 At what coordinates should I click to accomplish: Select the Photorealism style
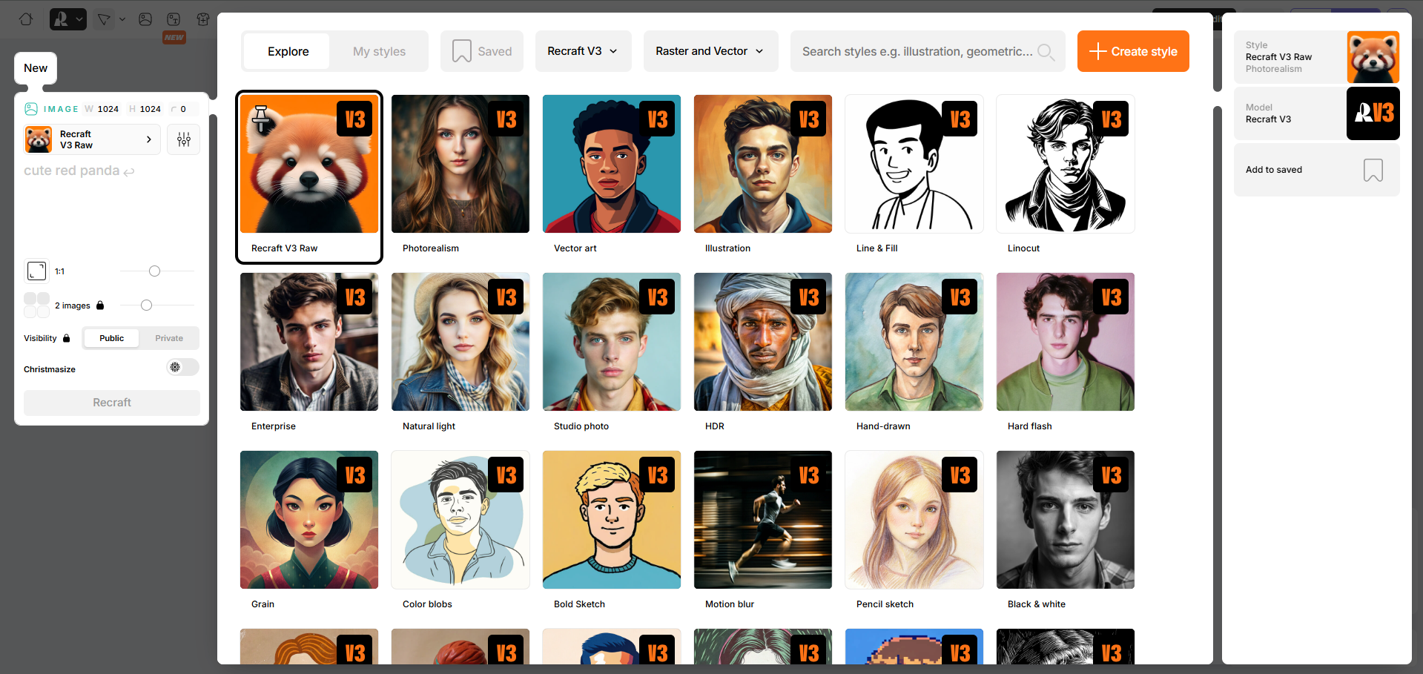pos(460,176)
